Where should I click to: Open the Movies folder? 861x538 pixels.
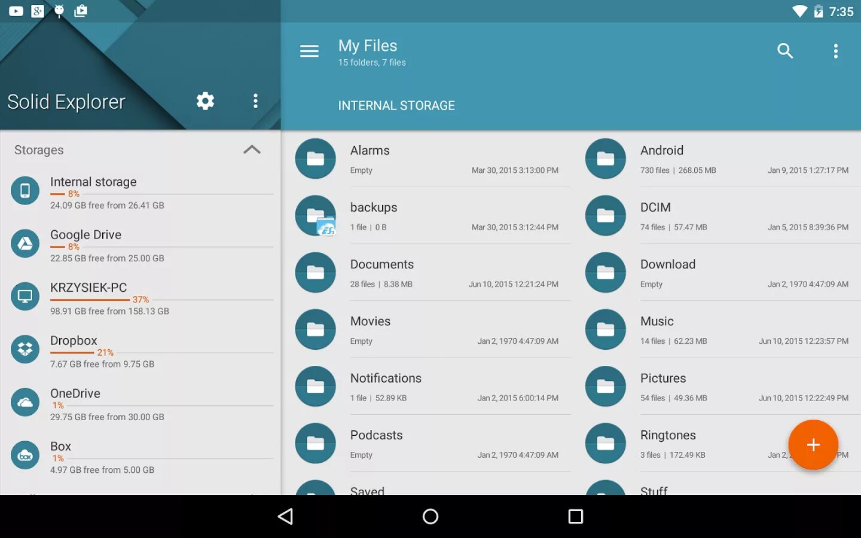tap(427, 329)
